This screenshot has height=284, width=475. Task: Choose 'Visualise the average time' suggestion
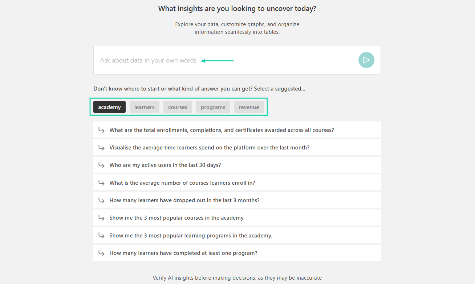(237, 147)
